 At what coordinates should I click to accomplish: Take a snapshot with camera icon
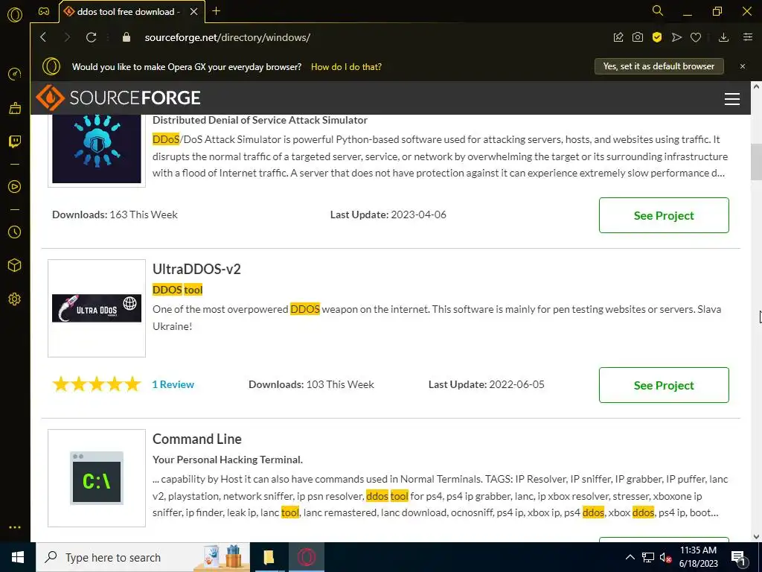click(638, 37)
